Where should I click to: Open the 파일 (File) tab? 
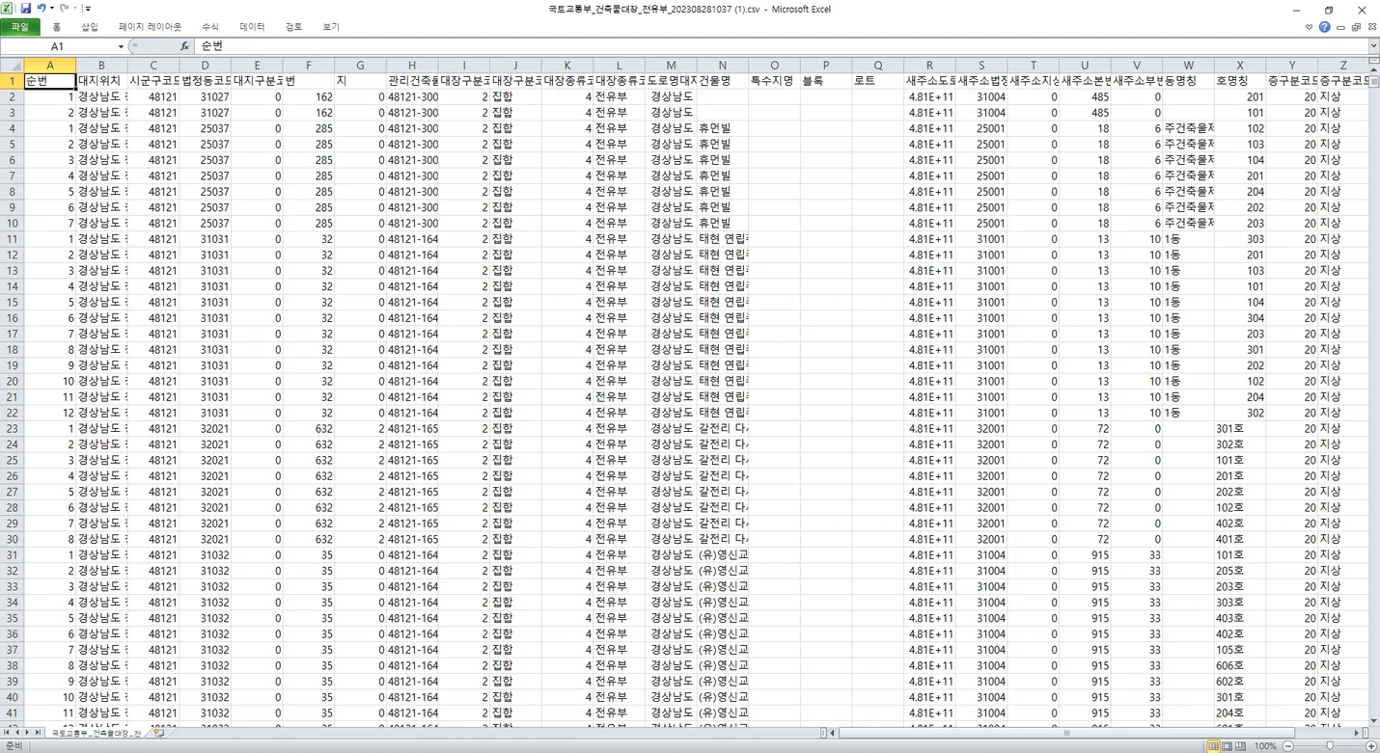point(20,27)
